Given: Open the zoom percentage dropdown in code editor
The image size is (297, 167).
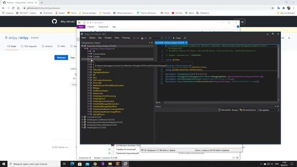Looking at the screenshot, I should [x=163, y=103].
